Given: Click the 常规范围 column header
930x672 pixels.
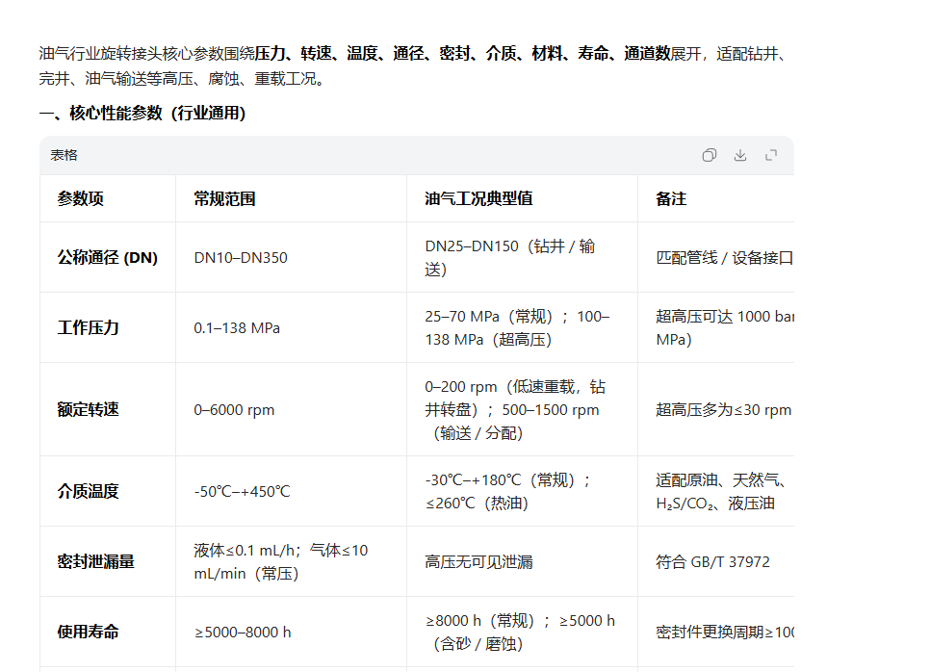Looking at the screenshot, I should click(224, 199).
